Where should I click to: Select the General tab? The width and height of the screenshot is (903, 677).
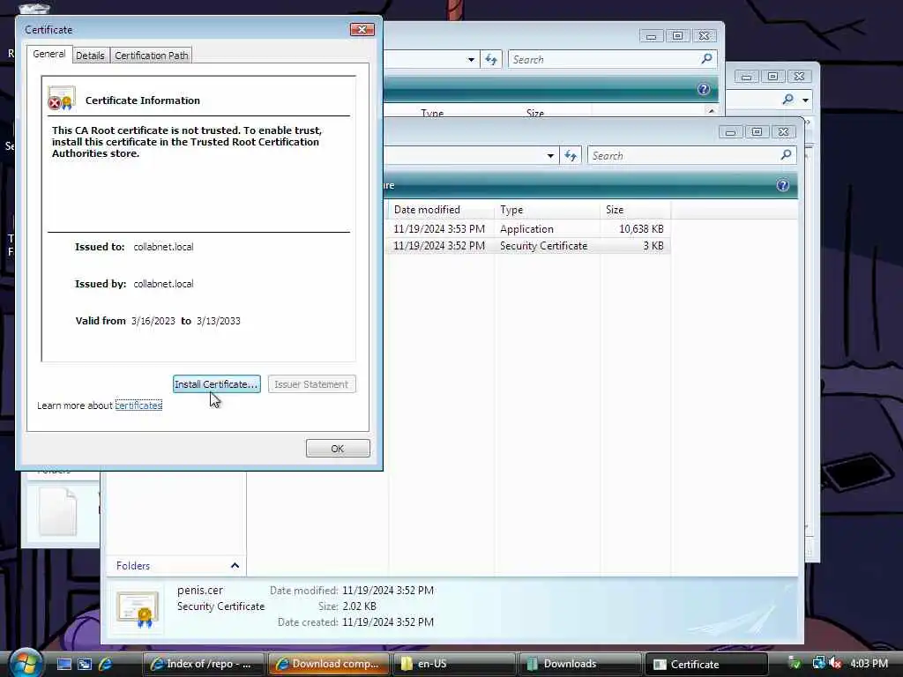[49, 54]
